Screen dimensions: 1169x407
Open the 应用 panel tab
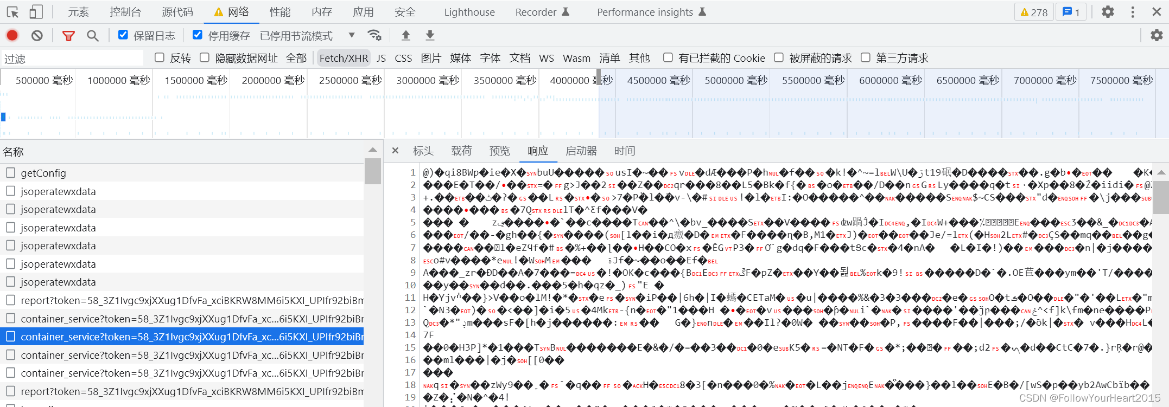point(364,12)
